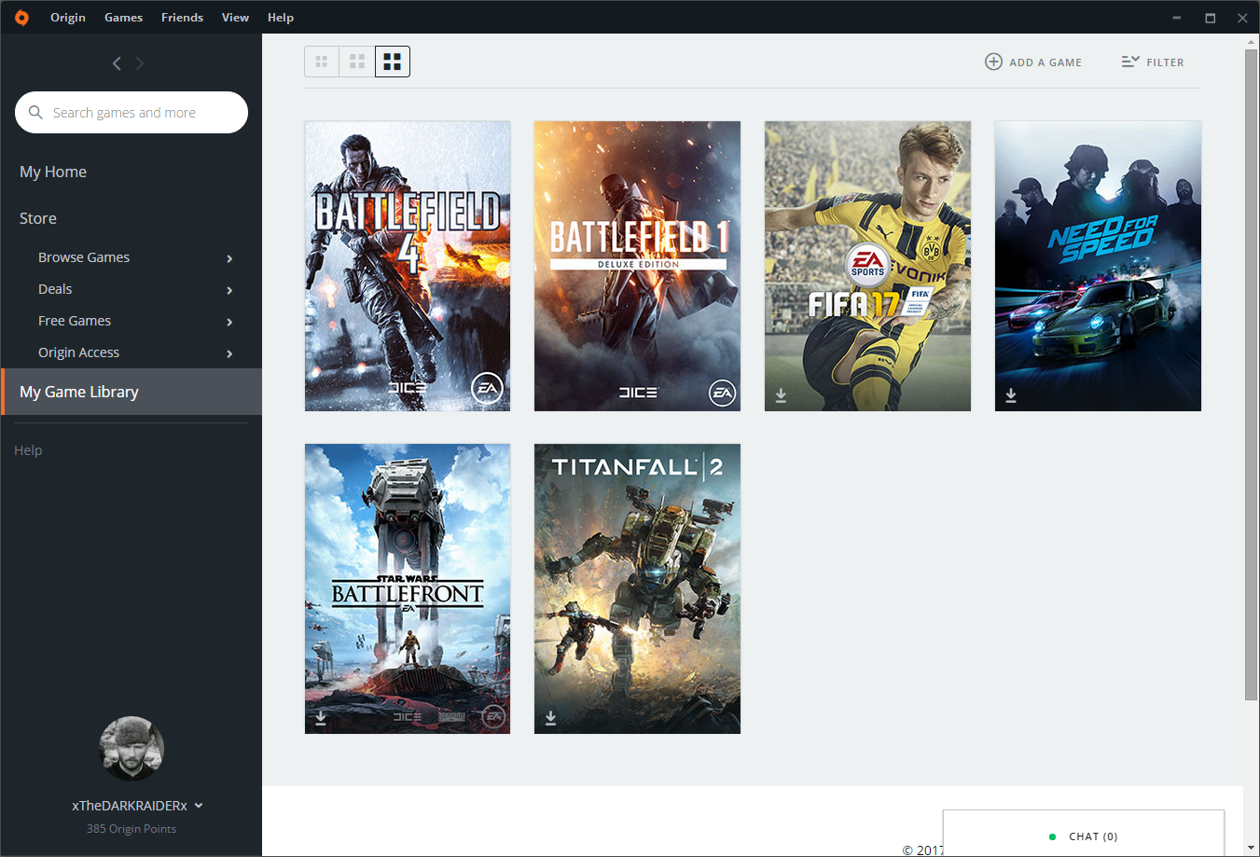Switch to medium tile grid view
This screenshot has height=857, width=1260.
click(x=357, y=62)
